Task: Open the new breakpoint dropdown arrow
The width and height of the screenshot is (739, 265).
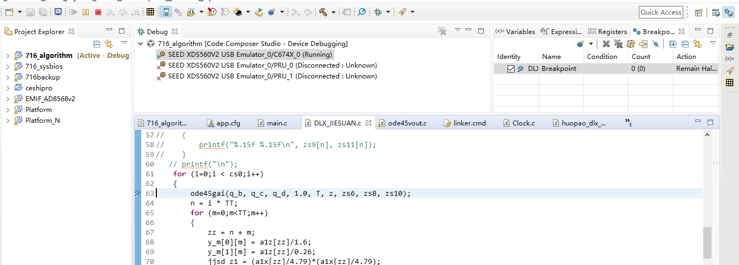Action: [x=591, y=44]
